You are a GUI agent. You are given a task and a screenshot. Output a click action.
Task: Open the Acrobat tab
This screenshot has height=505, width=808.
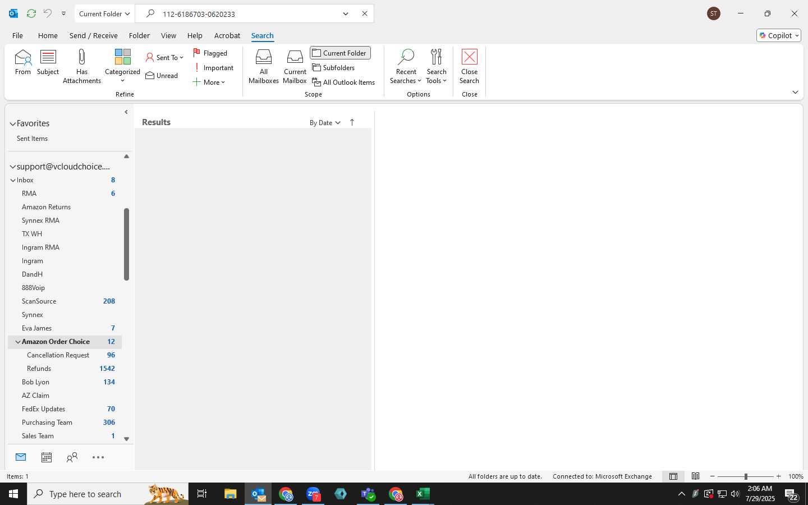coord(227,35)
